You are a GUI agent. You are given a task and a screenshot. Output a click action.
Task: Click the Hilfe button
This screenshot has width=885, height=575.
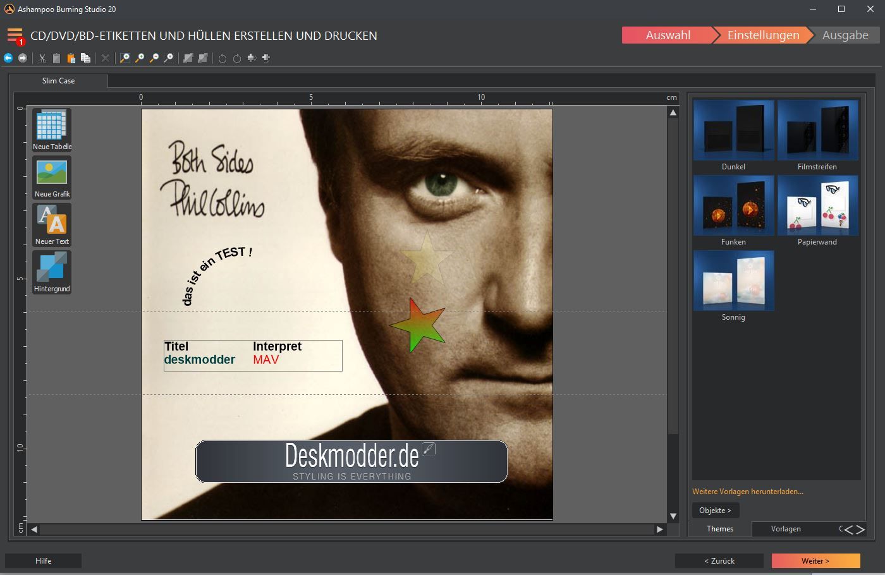43,561
